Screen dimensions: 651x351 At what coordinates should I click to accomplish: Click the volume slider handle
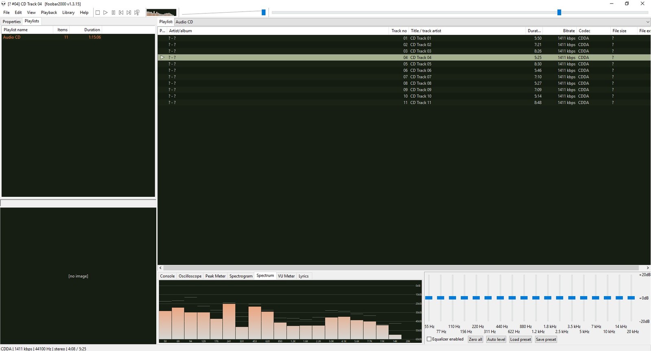click(264, 13)
